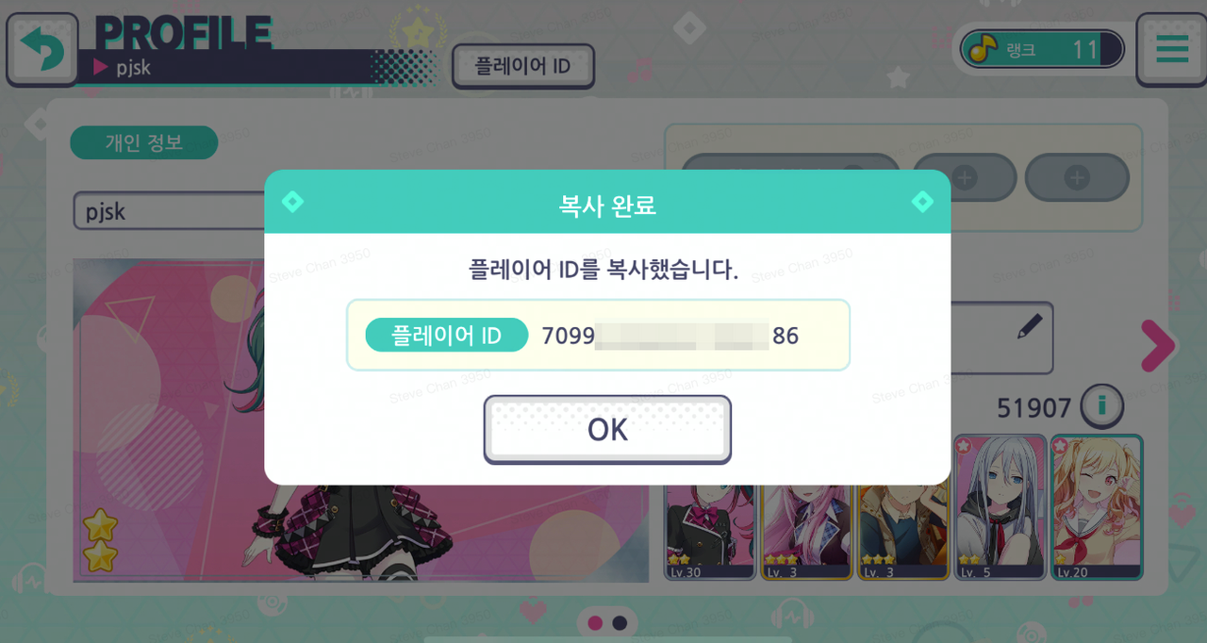Click the dialog's right diamond icon
This screenshot has height=643, width=1207.
point(922,202)
